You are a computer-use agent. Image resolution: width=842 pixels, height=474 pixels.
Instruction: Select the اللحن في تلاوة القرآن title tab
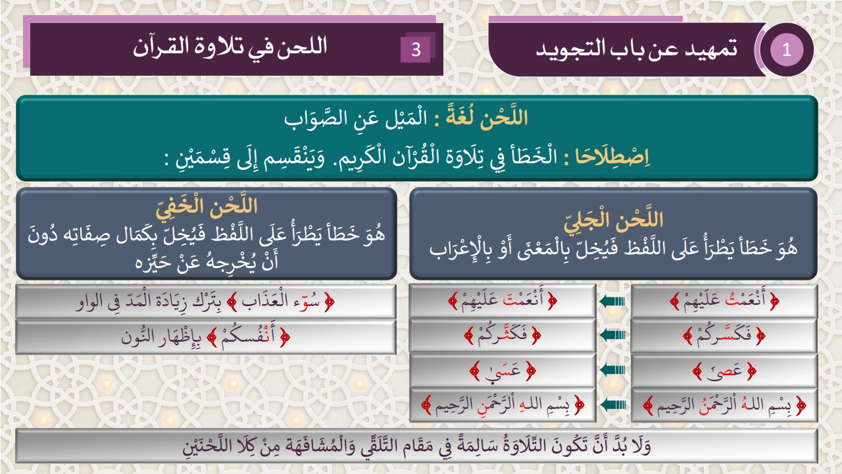click(230, 49)
